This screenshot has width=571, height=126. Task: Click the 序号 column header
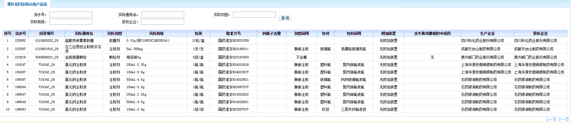coord(8,33)
